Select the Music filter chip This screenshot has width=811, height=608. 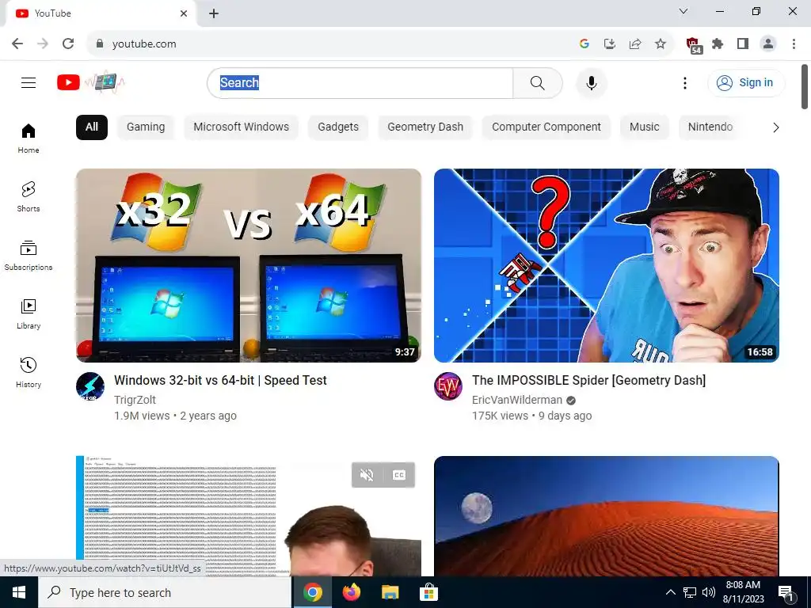coord(644,127)
